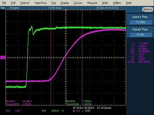The image size is (154, 115).
Task: Open the Trig menu
Action: [x=53, y=3]
